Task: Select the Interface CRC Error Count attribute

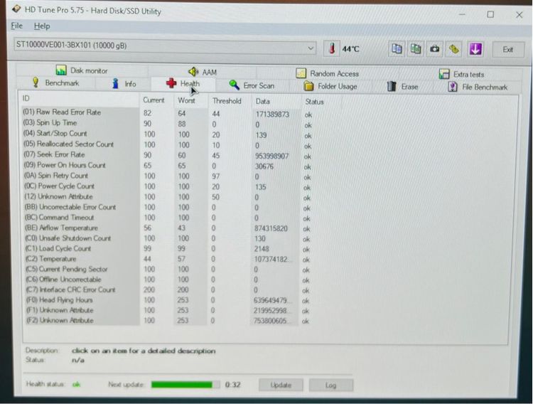Action: 70,289
